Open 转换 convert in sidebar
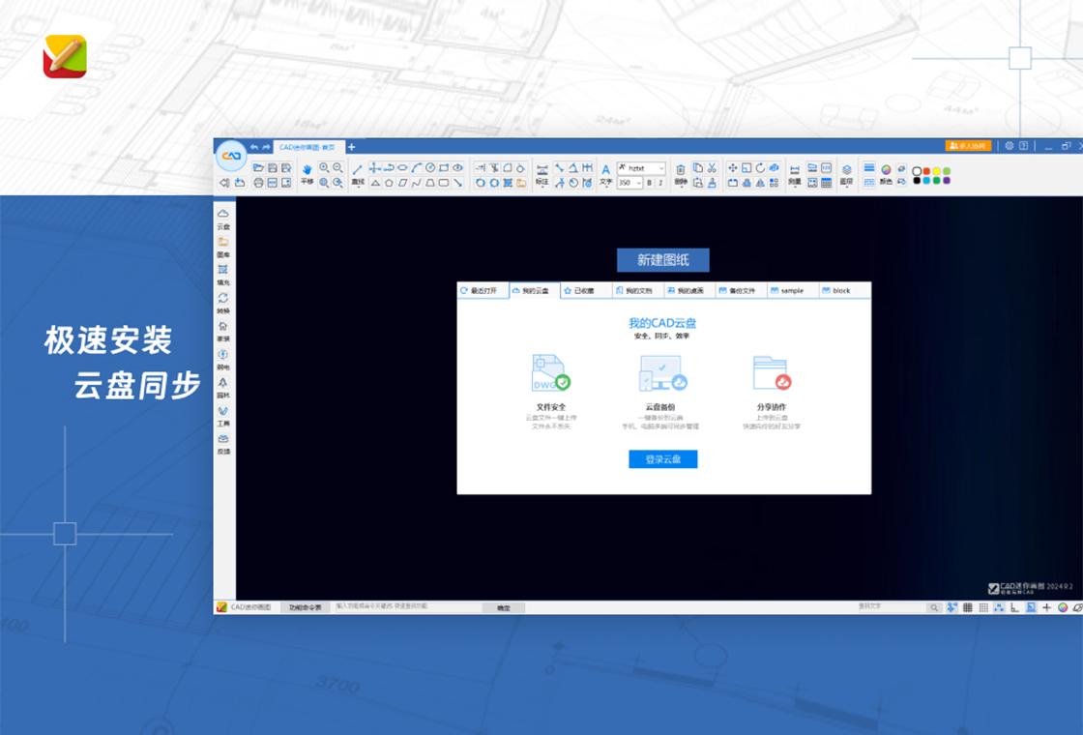1083x735 pixels. [x=223, y=303]
